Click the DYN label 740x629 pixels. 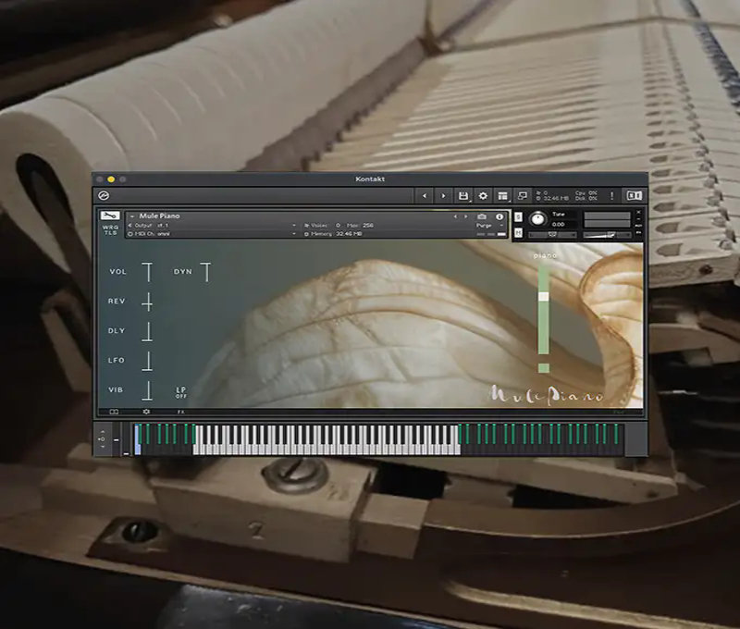point(182,272)
